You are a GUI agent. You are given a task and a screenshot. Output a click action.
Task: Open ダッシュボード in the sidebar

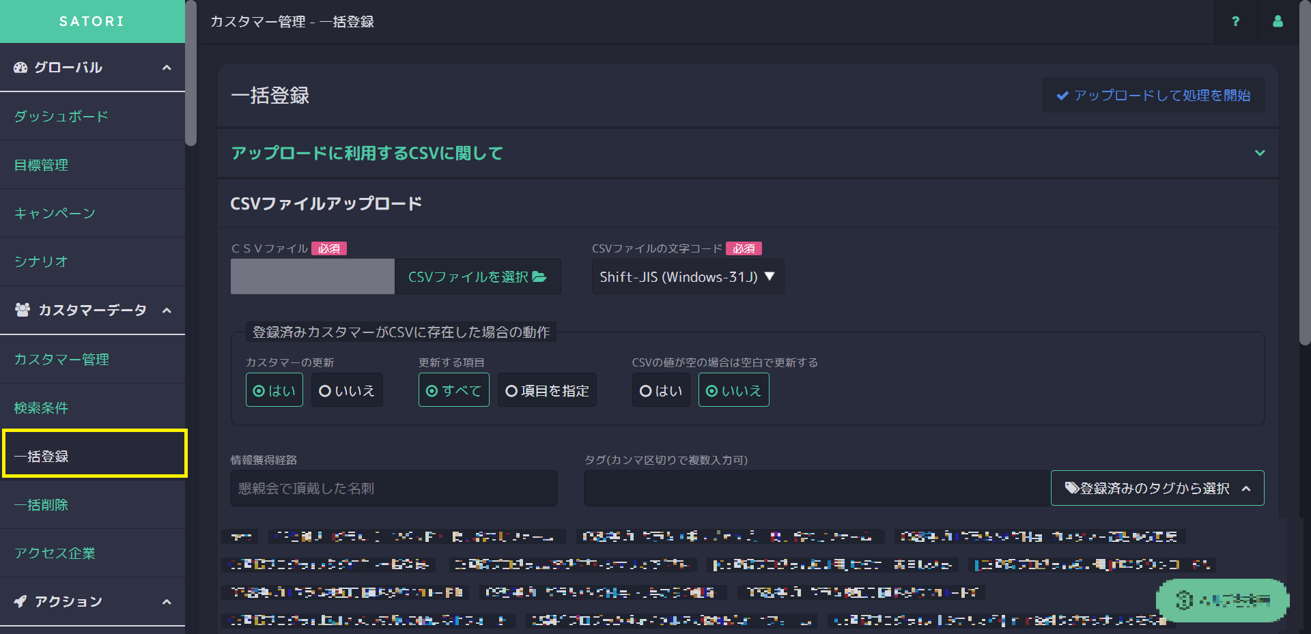61,117
